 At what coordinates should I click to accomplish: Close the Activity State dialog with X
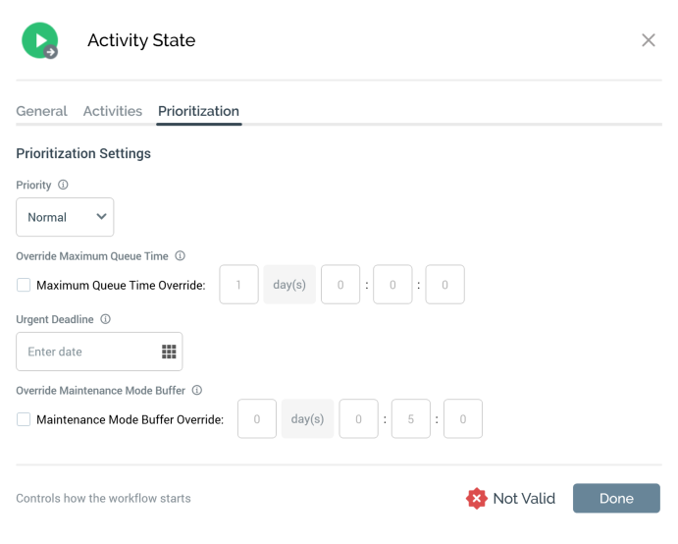click(x=648, y=40)
